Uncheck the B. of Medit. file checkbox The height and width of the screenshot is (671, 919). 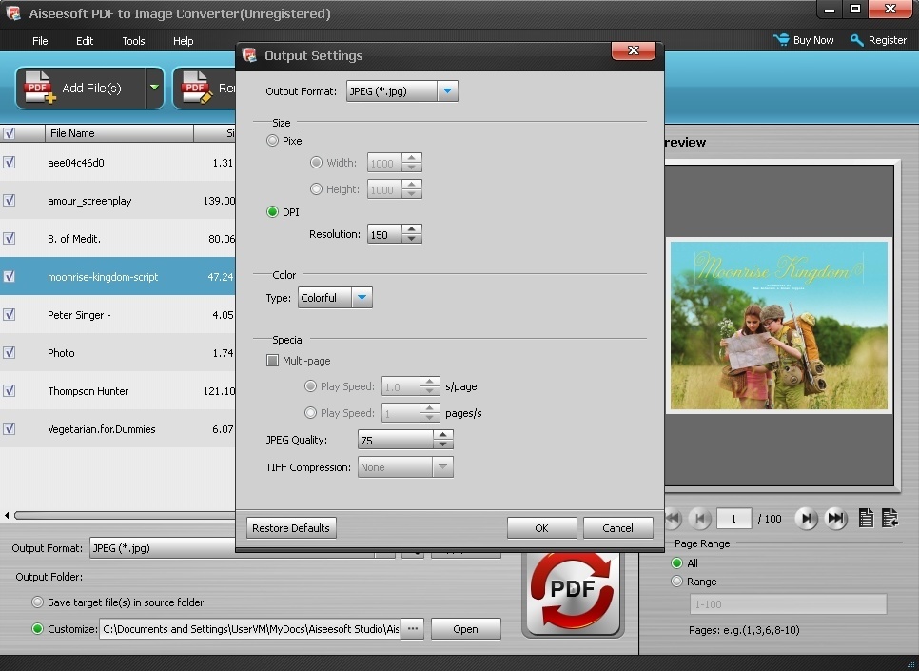pos(9,238)
